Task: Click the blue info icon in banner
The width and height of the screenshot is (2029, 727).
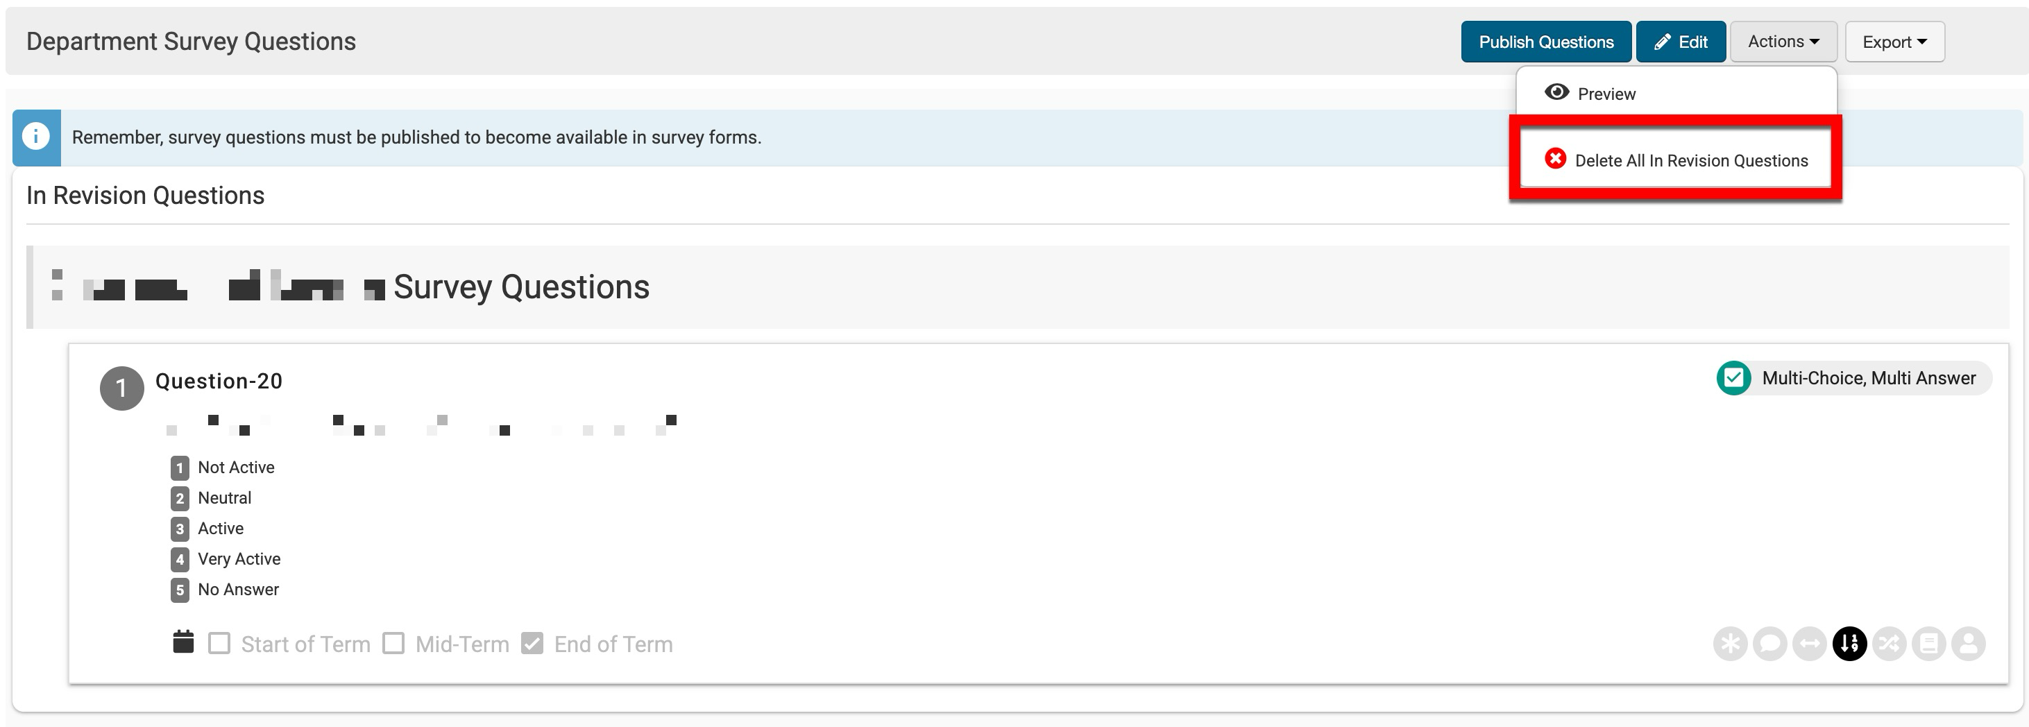Action: pyautogui.click(x=36, y=137)
